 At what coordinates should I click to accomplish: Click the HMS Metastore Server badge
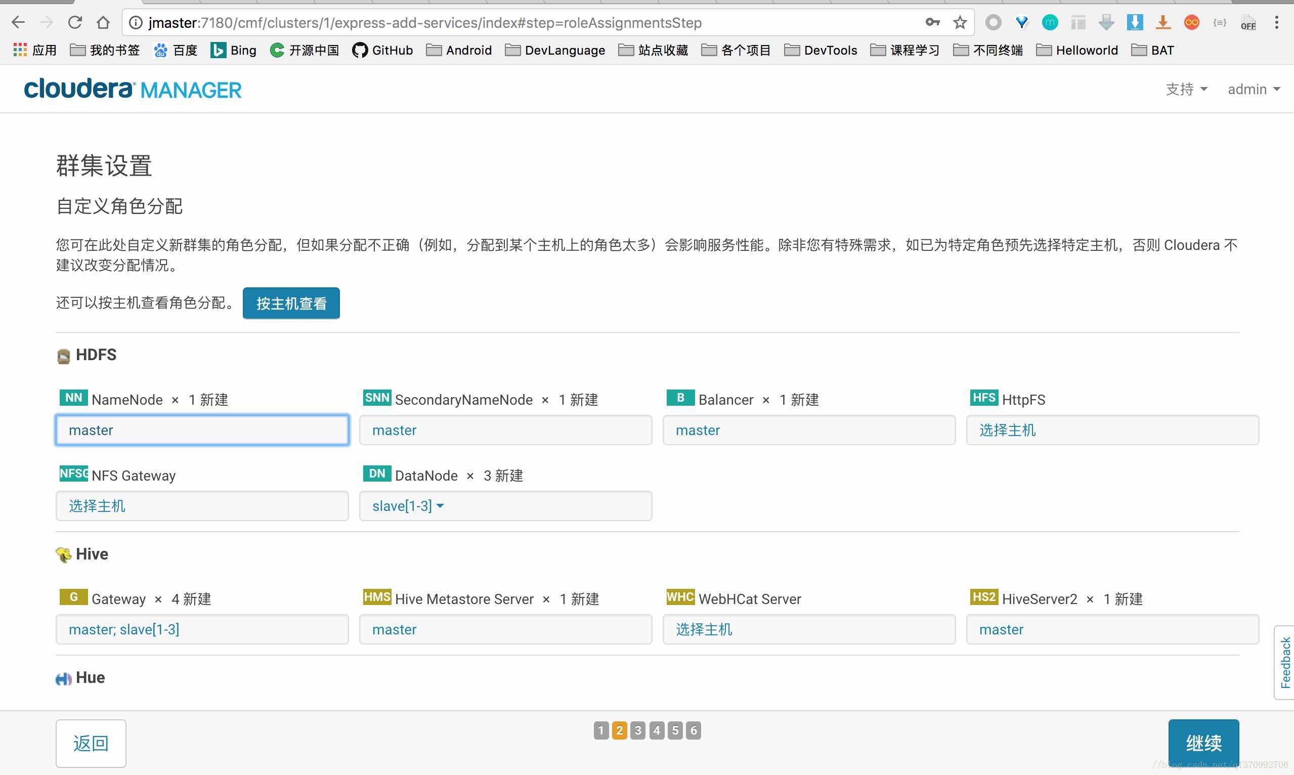point(377,597)
